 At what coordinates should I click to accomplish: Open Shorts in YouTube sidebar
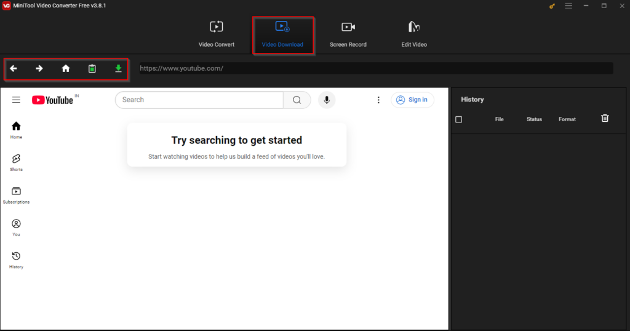point(16,162)
